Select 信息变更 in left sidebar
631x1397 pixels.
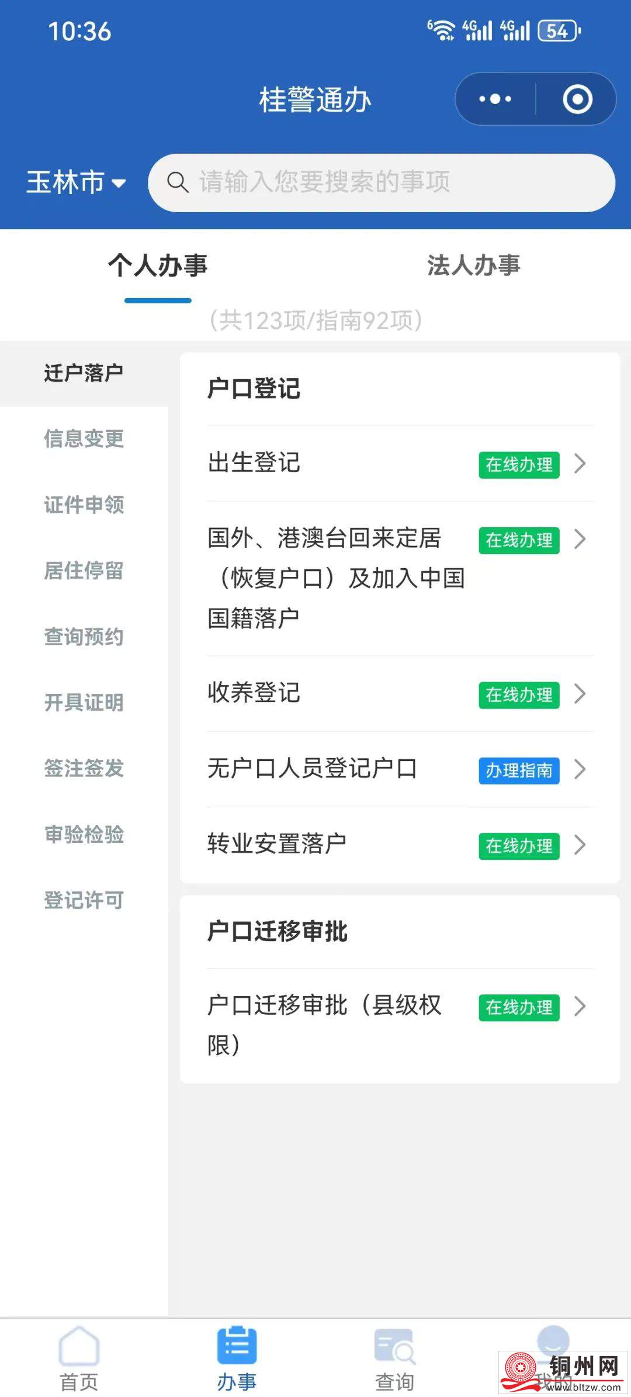pos(84,439)
